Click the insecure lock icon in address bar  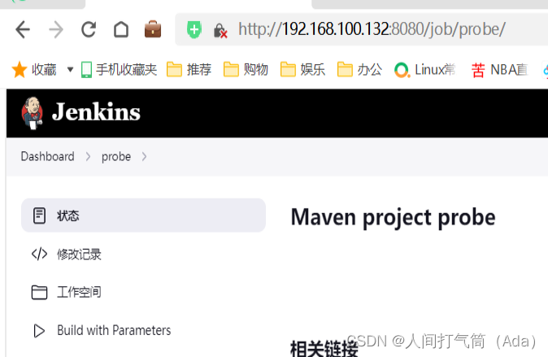coord(220,30)
